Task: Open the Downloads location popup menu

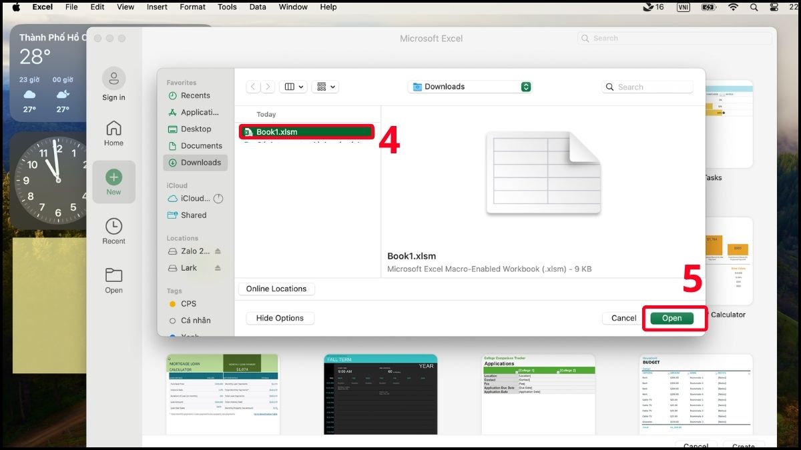Action: point(470,87)
